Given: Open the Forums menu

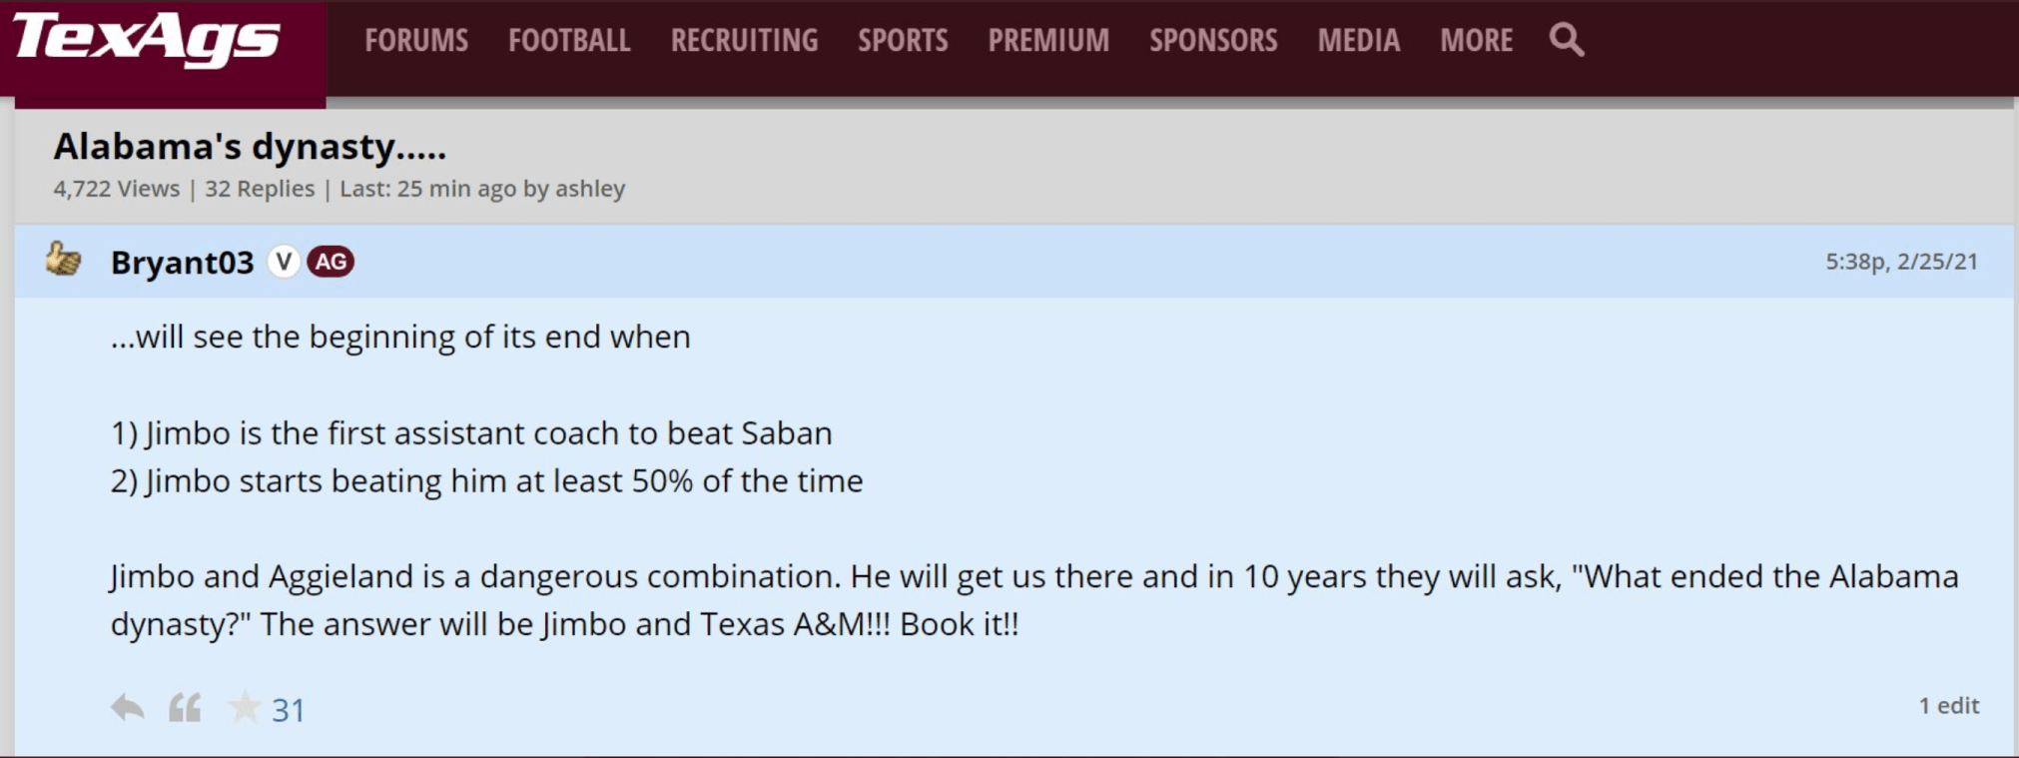Looking at the screenshot, I should (416, 40).
